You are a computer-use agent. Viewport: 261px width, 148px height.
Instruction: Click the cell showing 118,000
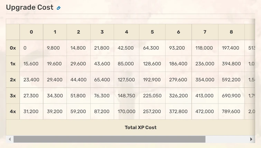[x=204, y=48]
